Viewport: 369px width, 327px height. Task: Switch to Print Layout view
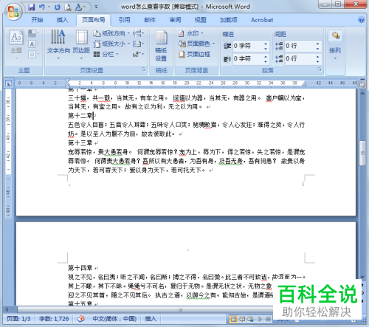pyautogui.click(x=233, y=319)
